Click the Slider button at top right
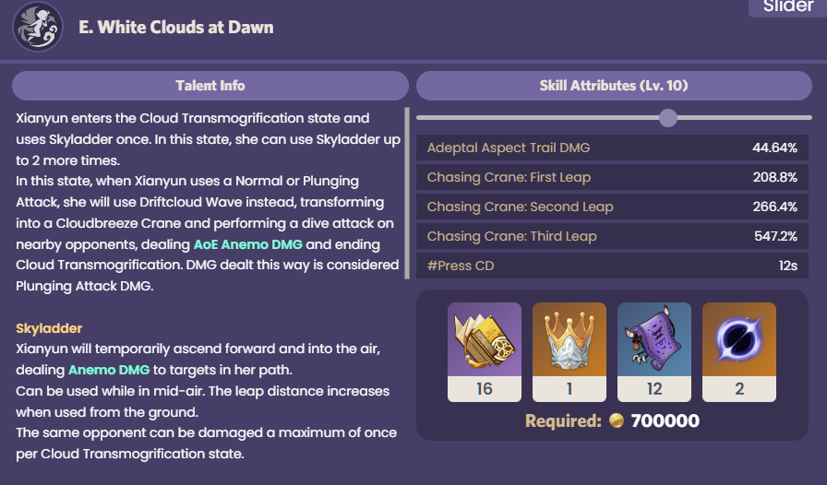The image size is (827, 485). [787, 7]
